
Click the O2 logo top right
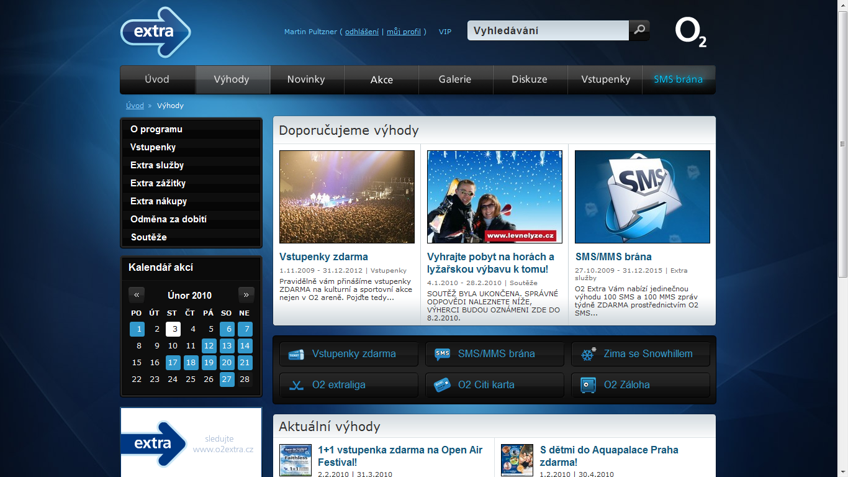690,32
